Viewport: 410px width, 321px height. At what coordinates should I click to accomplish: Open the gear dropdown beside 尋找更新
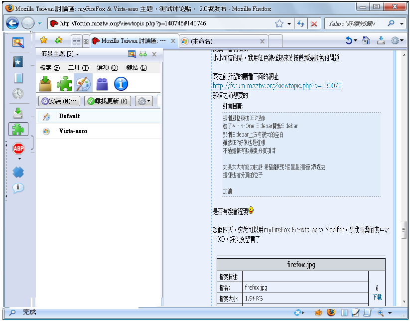(x=143, y=101)
